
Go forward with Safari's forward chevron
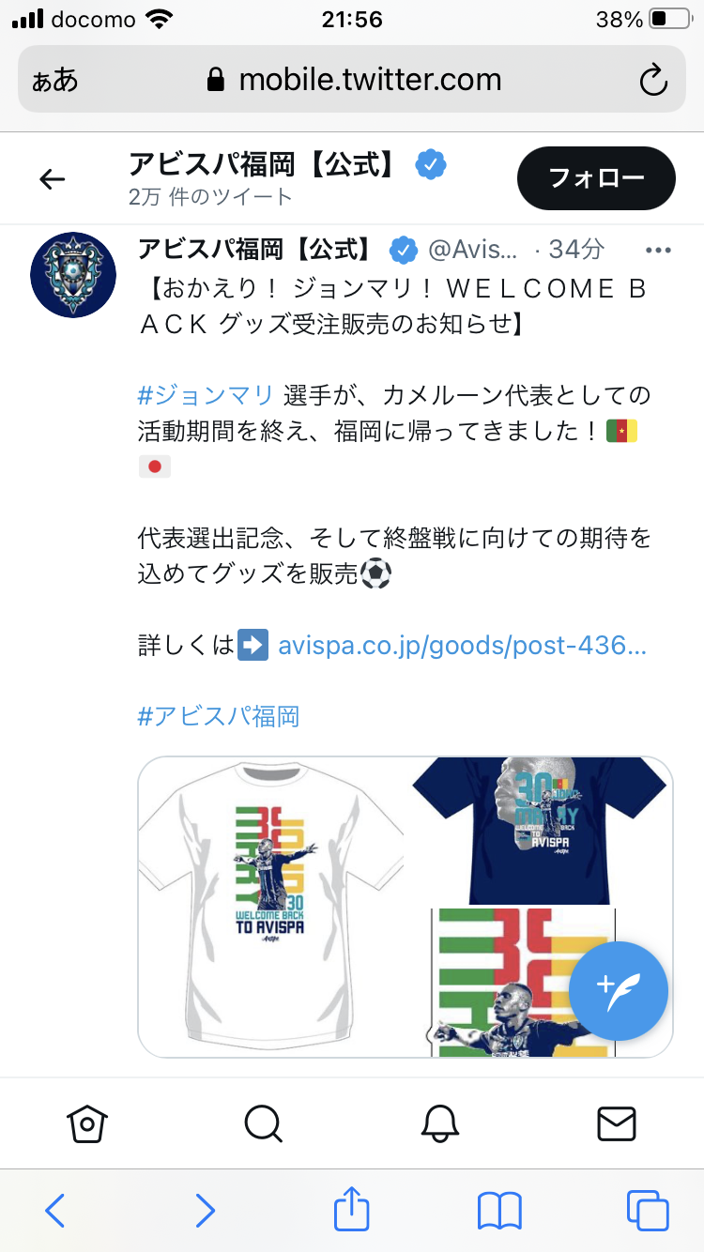click(205, 1211)
